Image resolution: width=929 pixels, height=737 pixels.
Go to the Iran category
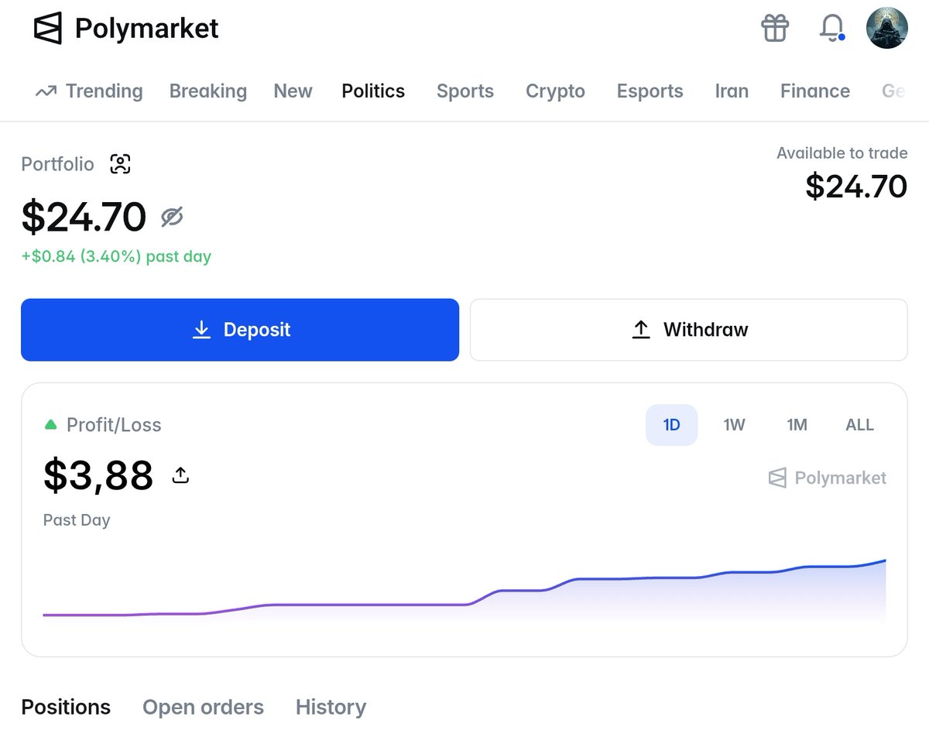[x=732, y=91]
